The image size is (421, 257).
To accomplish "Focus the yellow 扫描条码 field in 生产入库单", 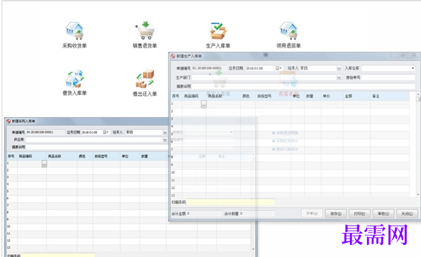I will (231, 202).
